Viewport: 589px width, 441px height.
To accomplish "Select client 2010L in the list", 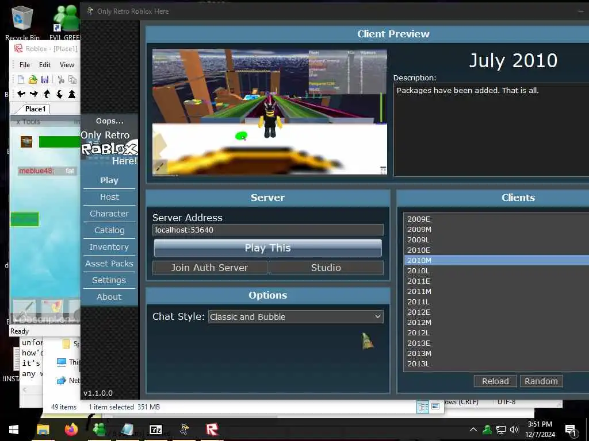I will click(x=496, y=270).
